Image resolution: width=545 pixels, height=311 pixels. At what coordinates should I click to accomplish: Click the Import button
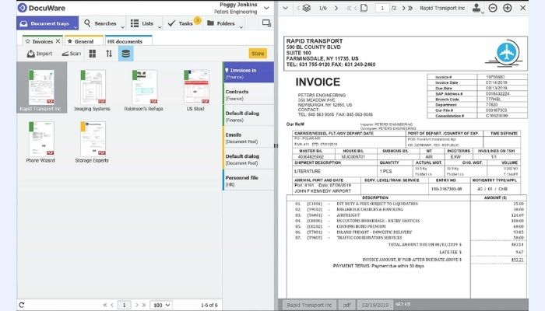pyautogui.click(x=40, y=54)
